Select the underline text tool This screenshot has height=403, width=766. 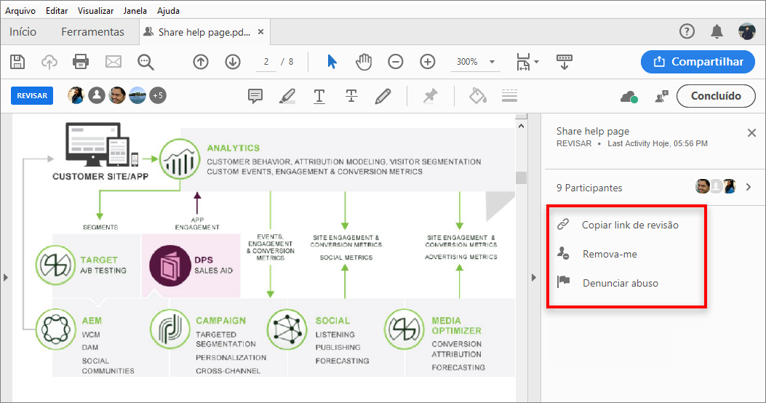[319, 96]
